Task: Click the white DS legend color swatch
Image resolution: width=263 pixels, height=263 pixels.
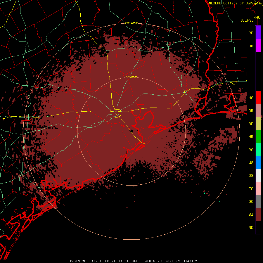Action: point(258,175)
